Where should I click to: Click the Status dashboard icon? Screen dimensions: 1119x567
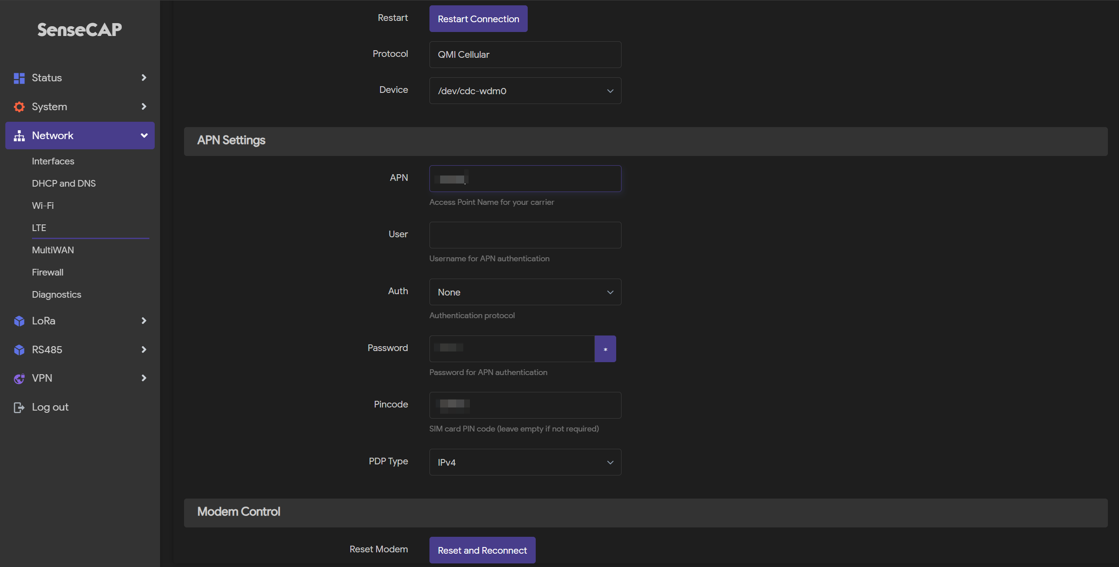coord(19,78)
